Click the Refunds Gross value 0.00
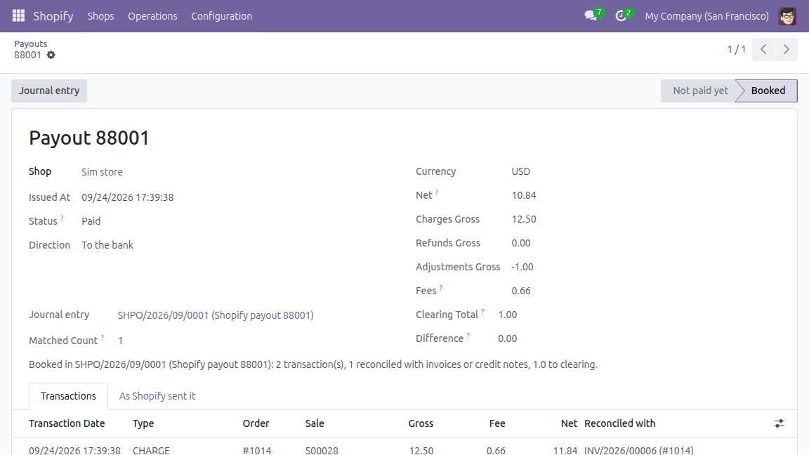The image size is (809, 455). tap(520, 243)
